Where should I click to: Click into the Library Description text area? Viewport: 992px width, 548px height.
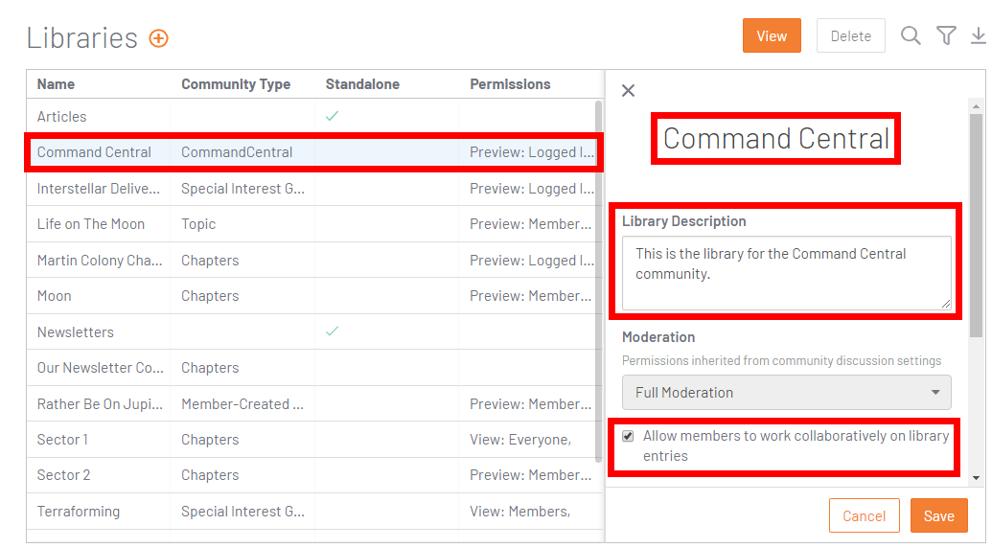[x=786, y=273]
